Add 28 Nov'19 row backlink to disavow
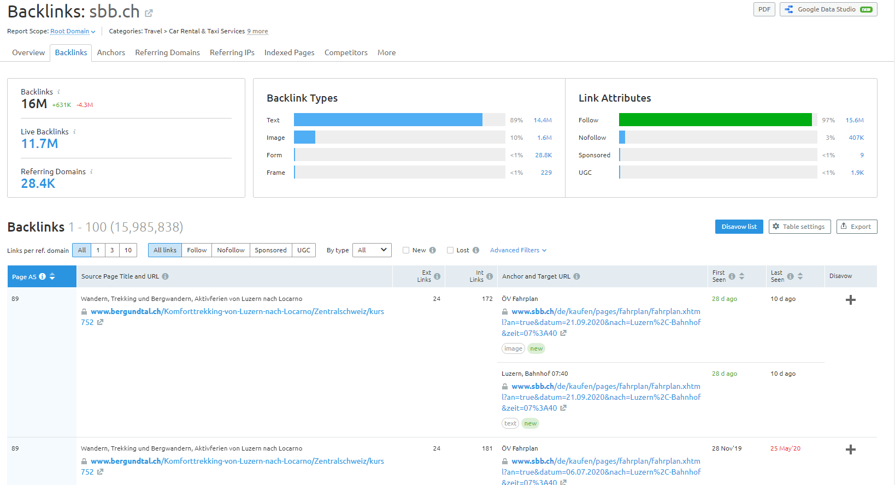 [851, 449]
